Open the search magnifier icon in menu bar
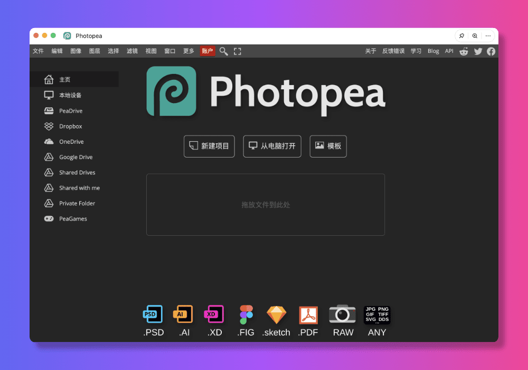 pos(223,51)
